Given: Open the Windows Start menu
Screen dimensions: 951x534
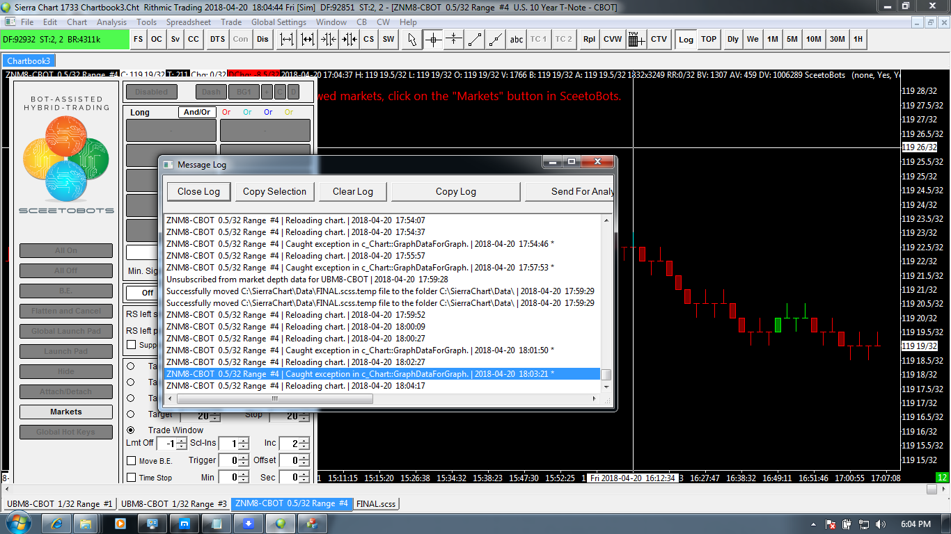Looking at the screenshot, I should 17,523.
